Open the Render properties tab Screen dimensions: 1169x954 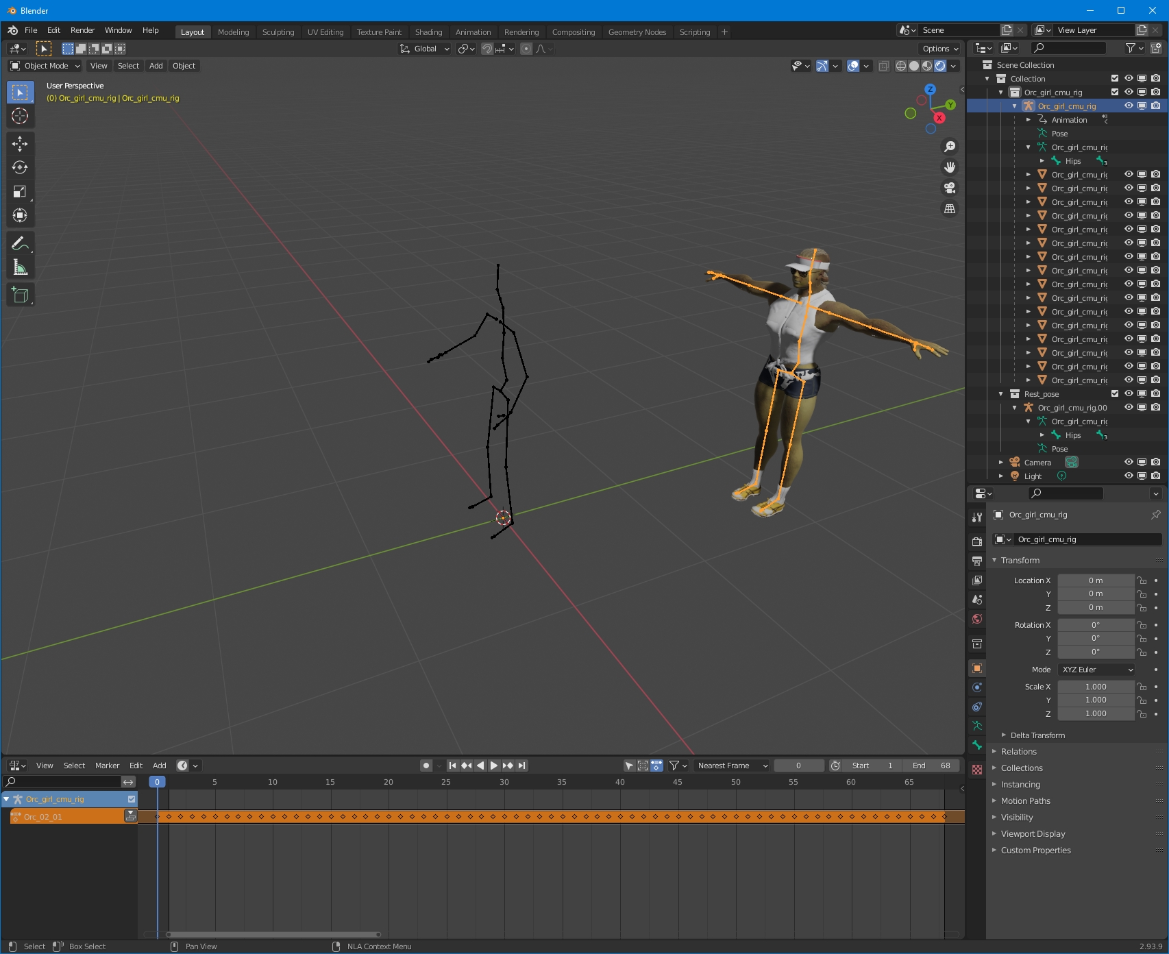(977, 541)
